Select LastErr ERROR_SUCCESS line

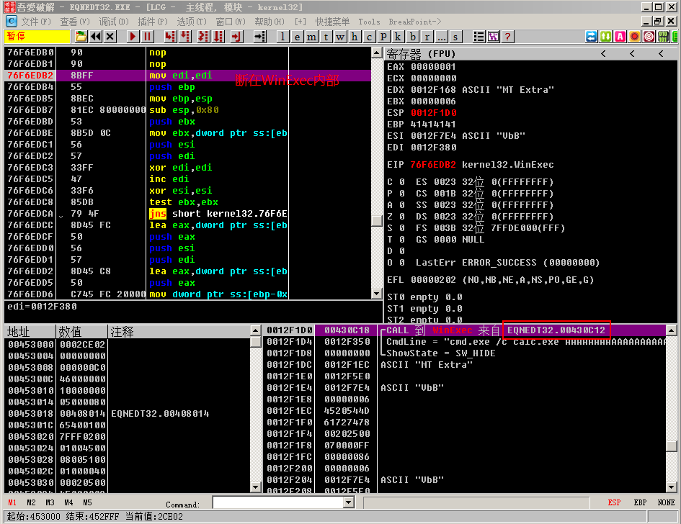click(507, 263)
